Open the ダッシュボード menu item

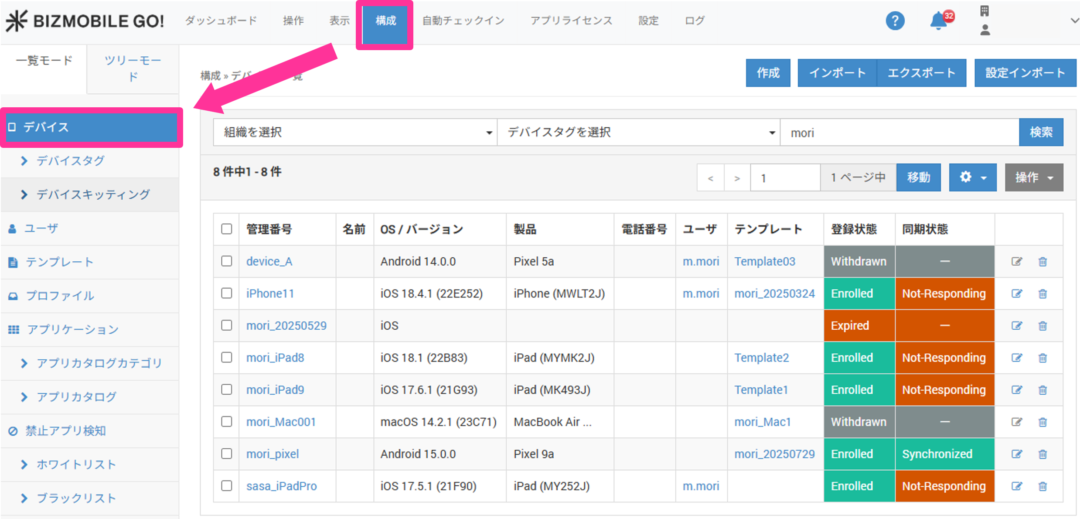(x=221, y=20)
